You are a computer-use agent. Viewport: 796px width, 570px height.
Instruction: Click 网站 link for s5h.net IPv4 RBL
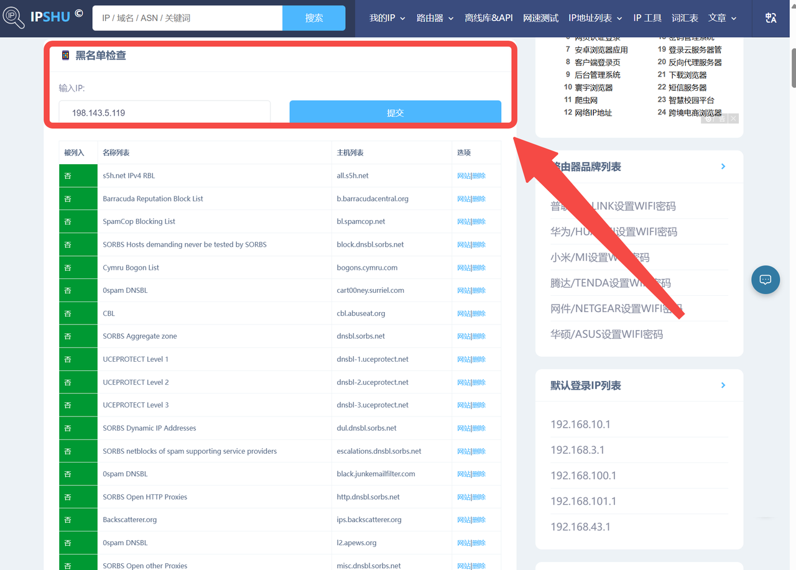464,176
